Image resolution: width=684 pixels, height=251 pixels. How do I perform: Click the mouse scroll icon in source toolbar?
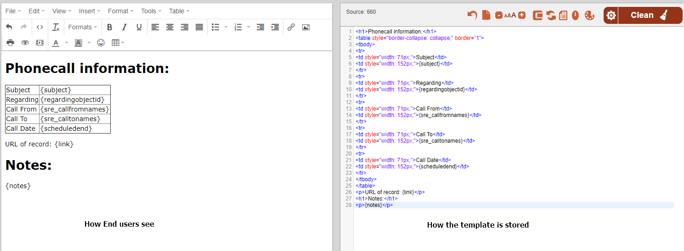pyautogui.click(x=576, y=16)
